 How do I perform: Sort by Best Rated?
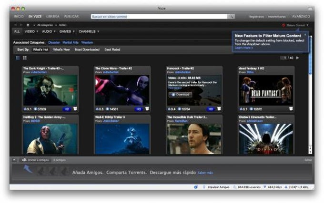[x=112, y=49]
